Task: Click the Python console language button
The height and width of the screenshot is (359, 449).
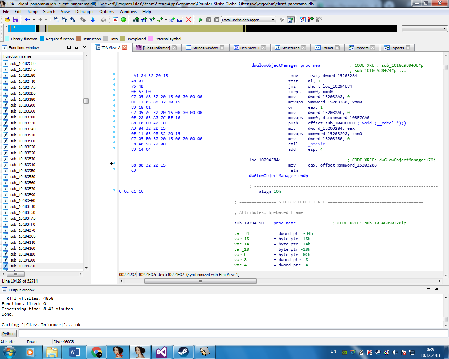Action: (8, 334)
